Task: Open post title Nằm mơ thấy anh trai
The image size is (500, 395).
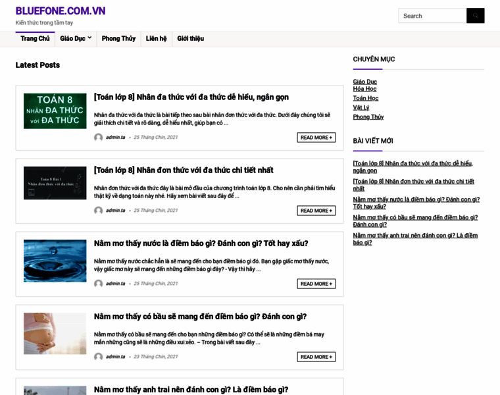Action: coord(191,390)
